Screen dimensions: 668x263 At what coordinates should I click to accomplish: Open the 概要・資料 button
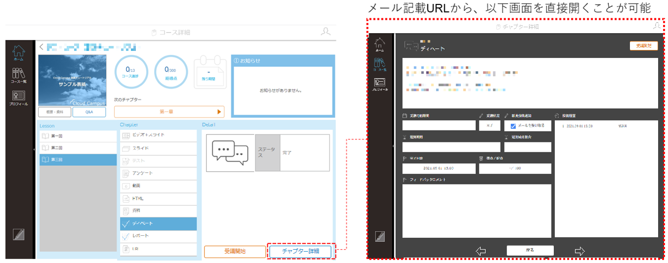coord(55,112)
